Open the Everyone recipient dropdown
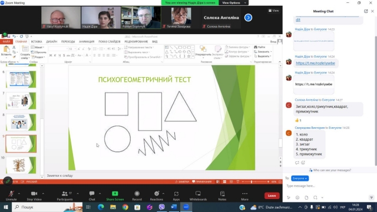The image size is (377, 212). (300, 178)
